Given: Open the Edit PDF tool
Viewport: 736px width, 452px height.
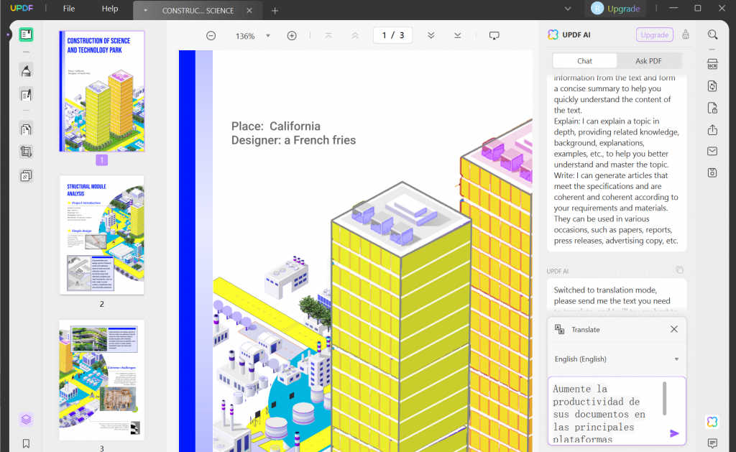Looking at the screenshot, I should point(26,95).
